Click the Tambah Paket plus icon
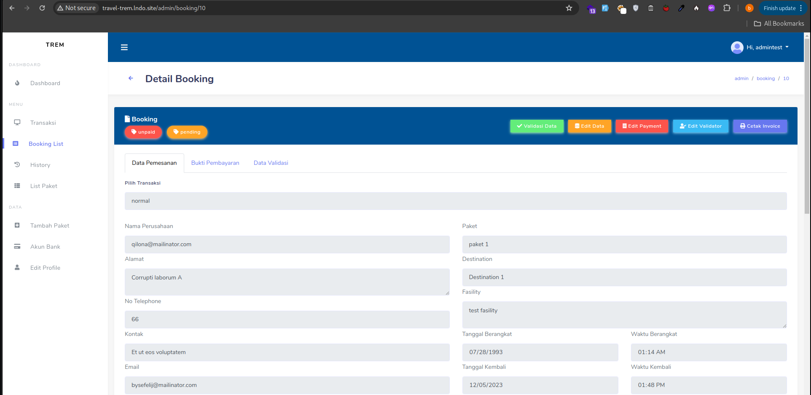811x395 pixels. click(17, 226)
